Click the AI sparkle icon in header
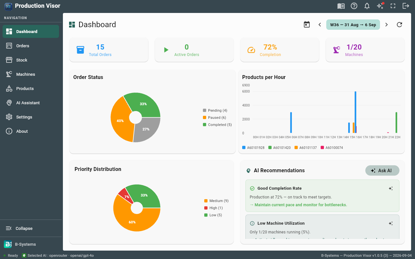Image resolution: width=415 pixels, height=259 pixels. coord(380,6)
